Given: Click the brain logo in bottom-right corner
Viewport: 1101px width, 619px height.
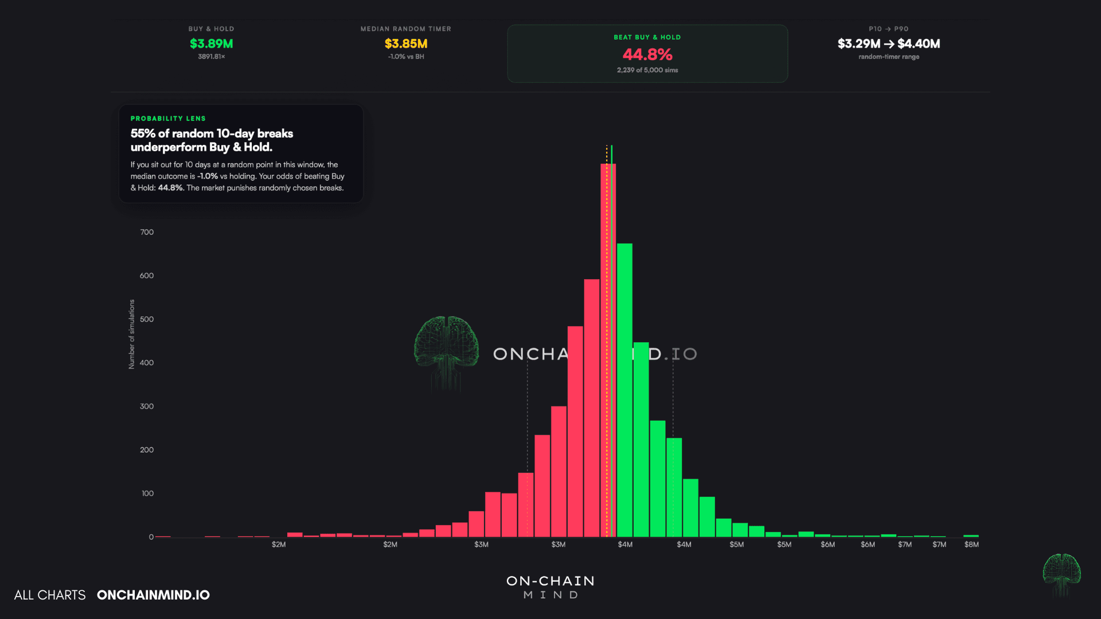Looking at the screenshot, I should coord(1061,575).
